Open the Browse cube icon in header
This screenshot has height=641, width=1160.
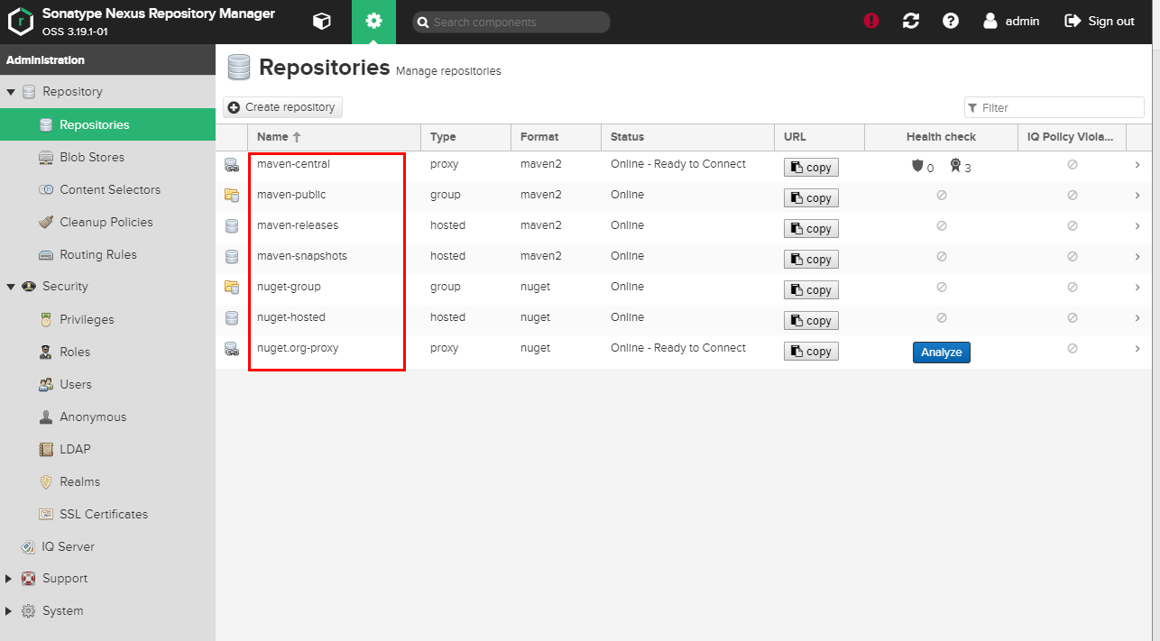point(321,21)
